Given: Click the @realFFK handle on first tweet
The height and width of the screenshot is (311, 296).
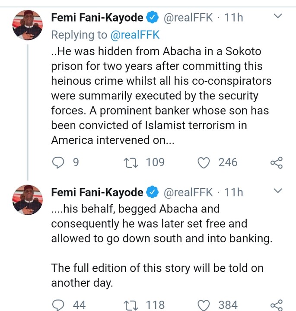Looking at the screenshot, I should coord(187,18).
